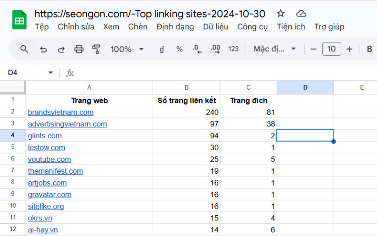
Task: Select cell with value 94
Action: point(186,135)
